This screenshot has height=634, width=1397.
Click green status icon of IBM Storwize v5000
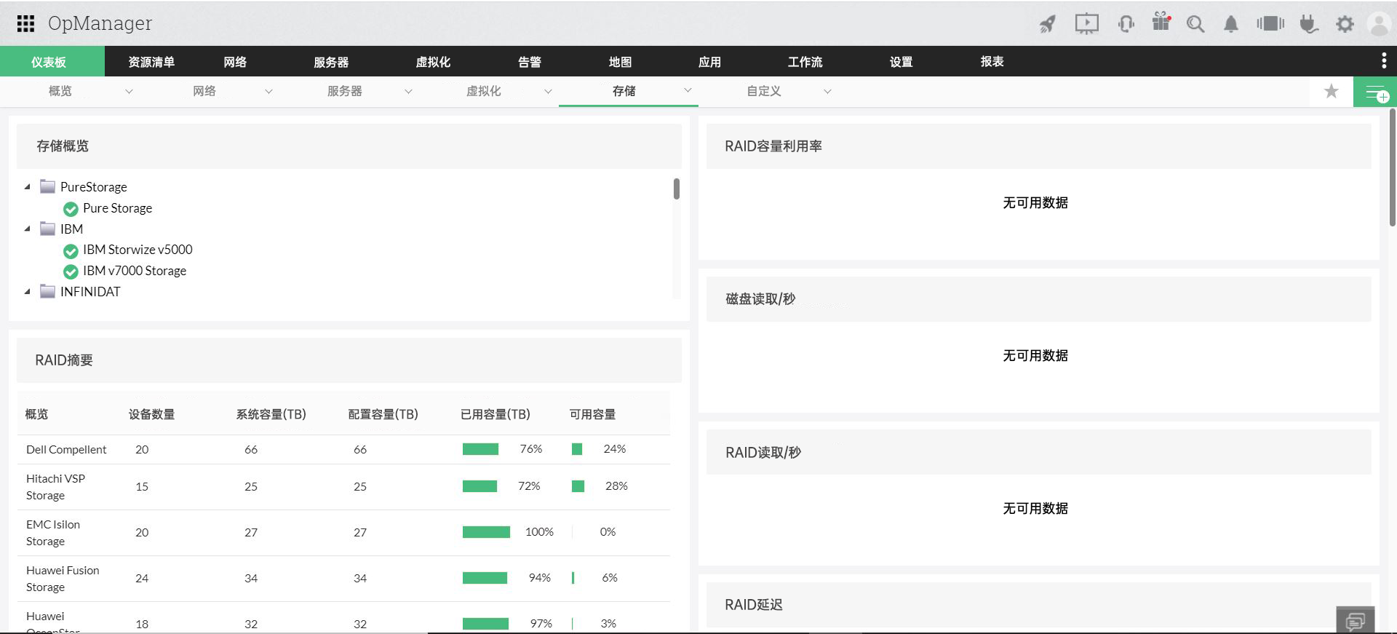click(71, 251)
